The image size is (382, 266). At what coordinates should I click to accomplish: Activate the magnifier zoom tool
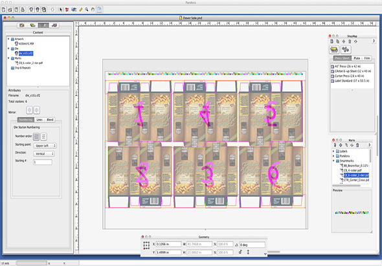(87, 10)
